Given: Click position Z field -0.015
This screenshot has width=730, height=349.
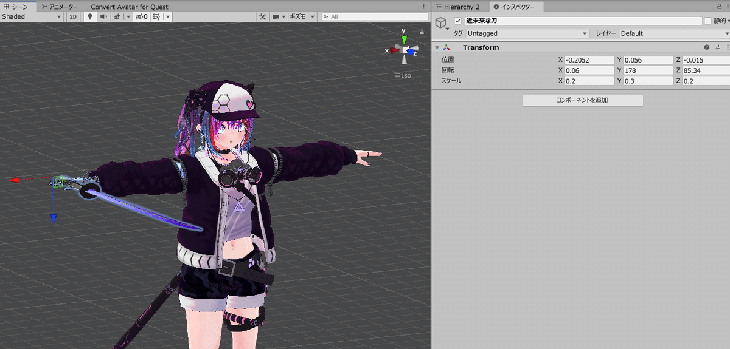Looking at the screenshot, I should [706, 60].
